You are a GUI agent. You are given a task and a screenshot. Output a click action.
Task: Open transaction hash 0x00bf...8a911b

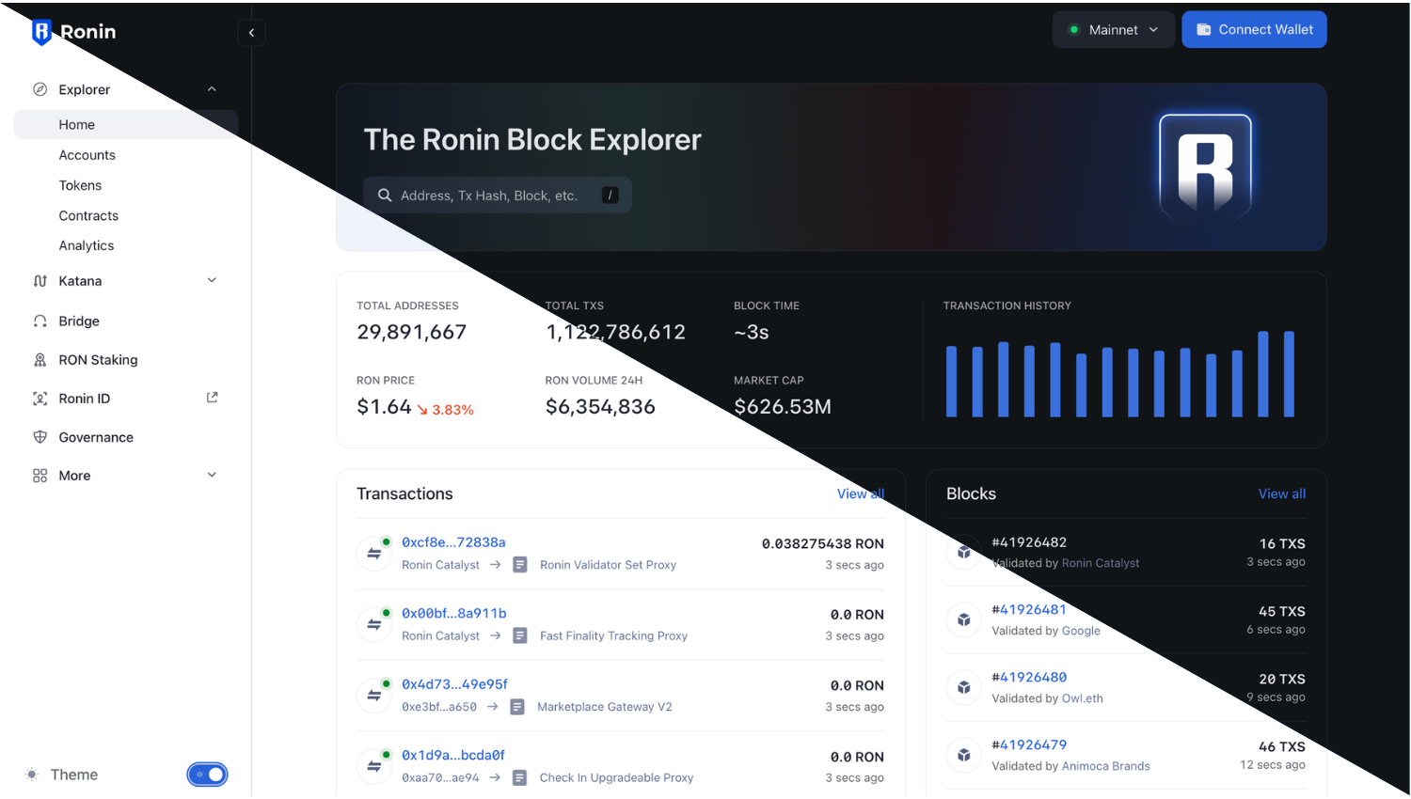[x=454, y=613]
